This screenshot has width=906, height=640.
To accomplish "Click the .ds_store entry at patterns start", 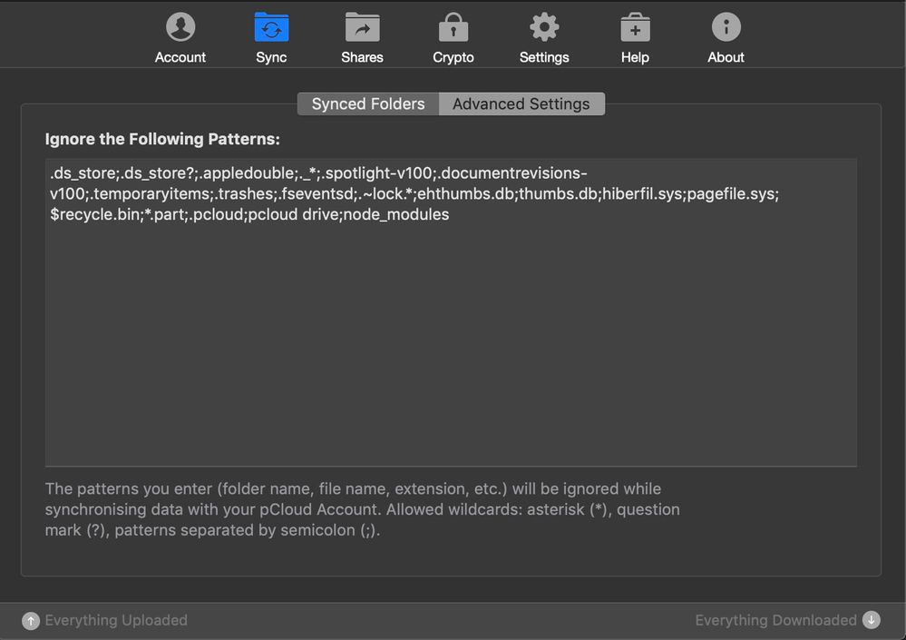I will pyautogui.click(x=83, y=173).
